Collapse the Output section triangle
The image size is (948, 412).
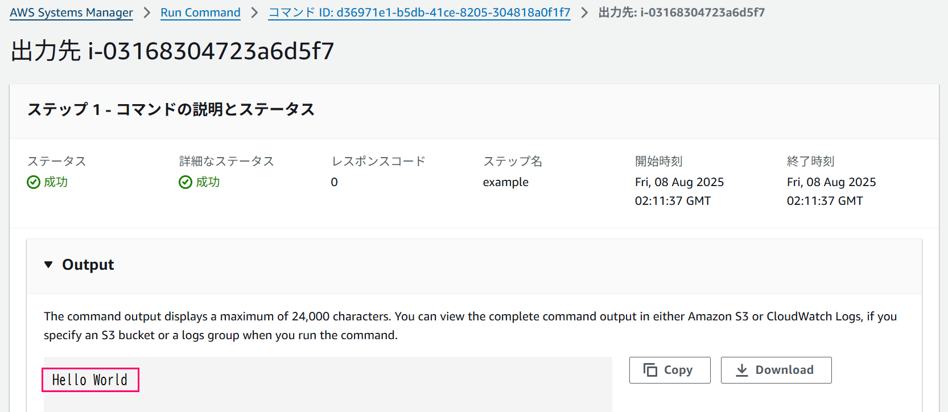click(x=48, y=265)
